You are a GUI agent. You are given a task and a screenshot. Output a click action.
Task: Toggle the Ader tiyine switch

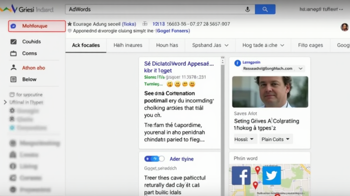point(154,159)
